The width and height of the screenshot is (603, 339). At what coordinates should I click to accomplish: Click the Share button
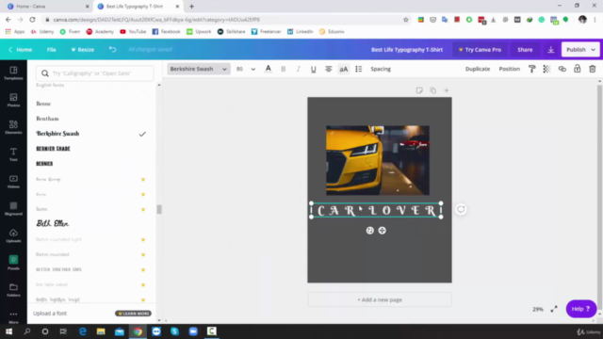pos(525,50)
